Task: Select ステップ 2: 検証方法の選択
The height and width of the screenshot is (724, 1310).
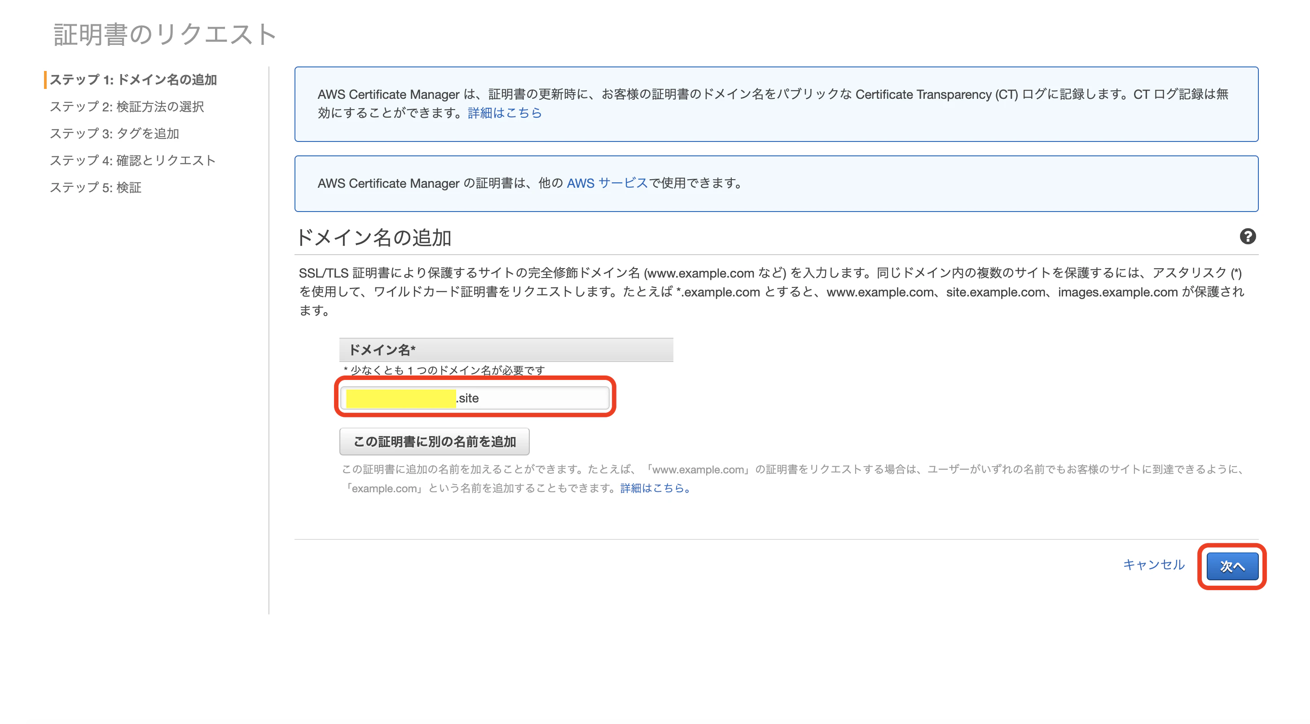Action: [x=127, y=107]
